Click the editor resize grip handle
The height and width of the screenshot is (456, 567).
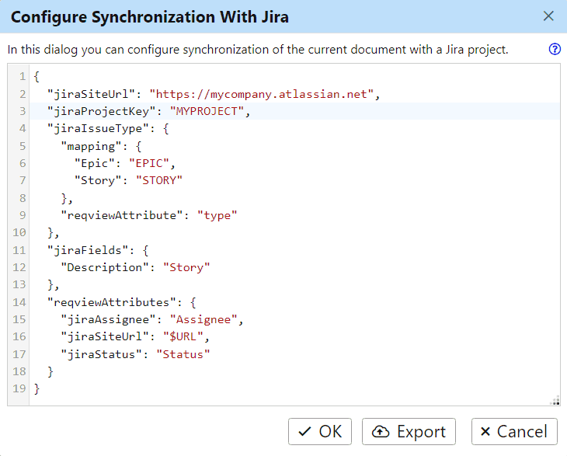tap(555, 400)
